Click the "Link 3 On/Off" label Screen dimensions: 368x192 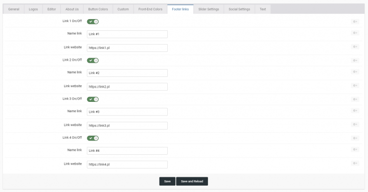[x=72, y=98]
